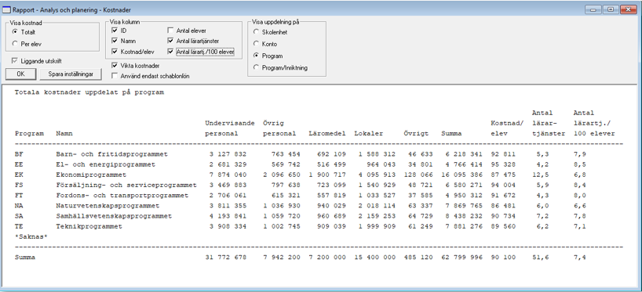Click the total '15 400 000' under Lokaler

coord(374,258)
